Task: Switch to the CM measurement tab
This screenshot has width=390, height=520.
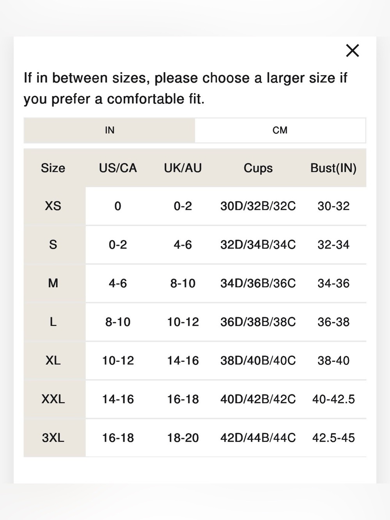Action: coord(280,130)
